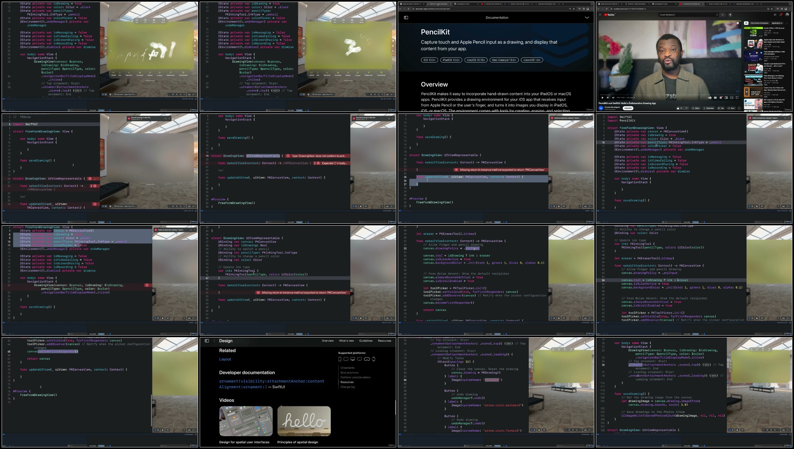Click sidebar icon beside the Design title
Screen dimensions: 794x449
(x=207, y=341)
